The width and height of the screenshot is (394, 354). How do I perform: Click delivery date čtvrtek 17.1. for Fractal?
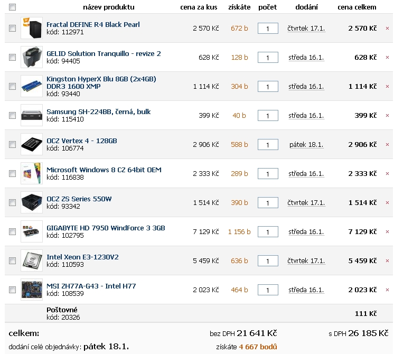[x=306, y=29]
